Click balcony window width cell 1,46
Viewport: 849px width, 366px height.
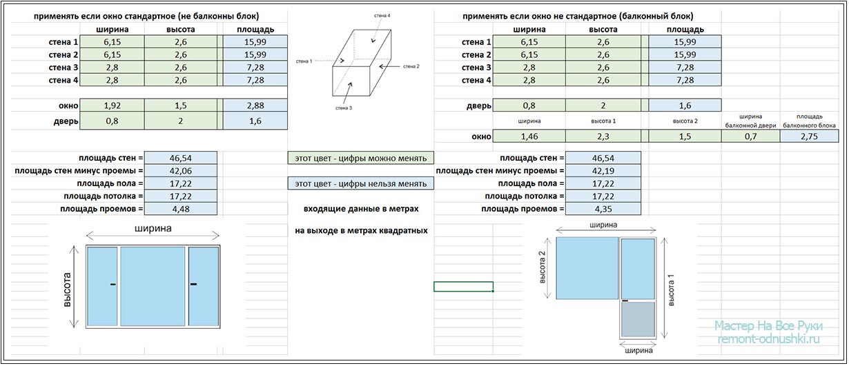pyautogui.click(x=529, y=136)
